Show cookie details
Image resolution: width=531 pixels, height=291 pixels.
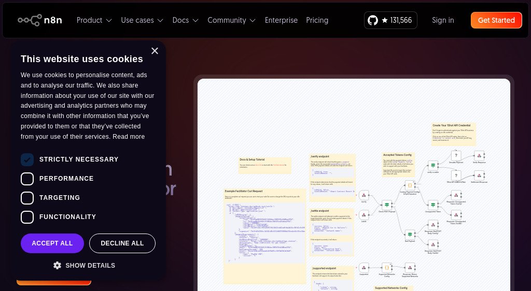(x=85, y=265)
